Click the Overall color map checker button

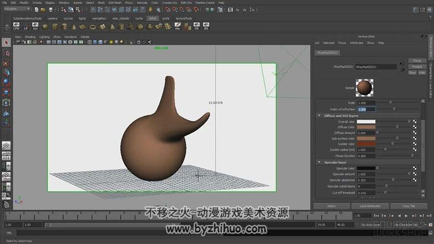pos(415,122)
